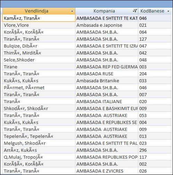Expand the KodBanese column dropdown arrow
The height and width of the screenshot is (175, 173).
pos(168,11)
